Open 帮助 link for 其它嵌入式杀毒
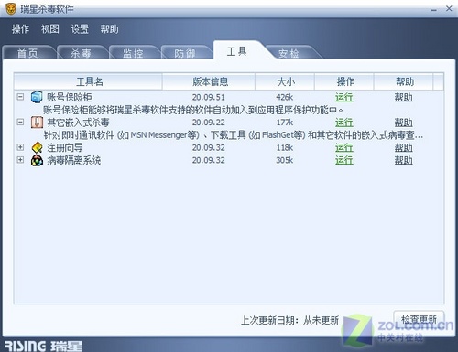Screen dimensions: 458x352 [x=404, y=123]
